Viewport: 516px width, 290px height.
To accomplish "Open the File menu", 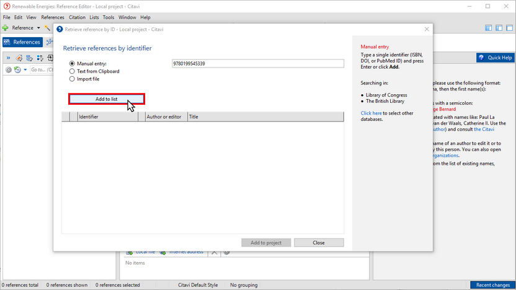I will pyautogui.click(x=7, y=17).
